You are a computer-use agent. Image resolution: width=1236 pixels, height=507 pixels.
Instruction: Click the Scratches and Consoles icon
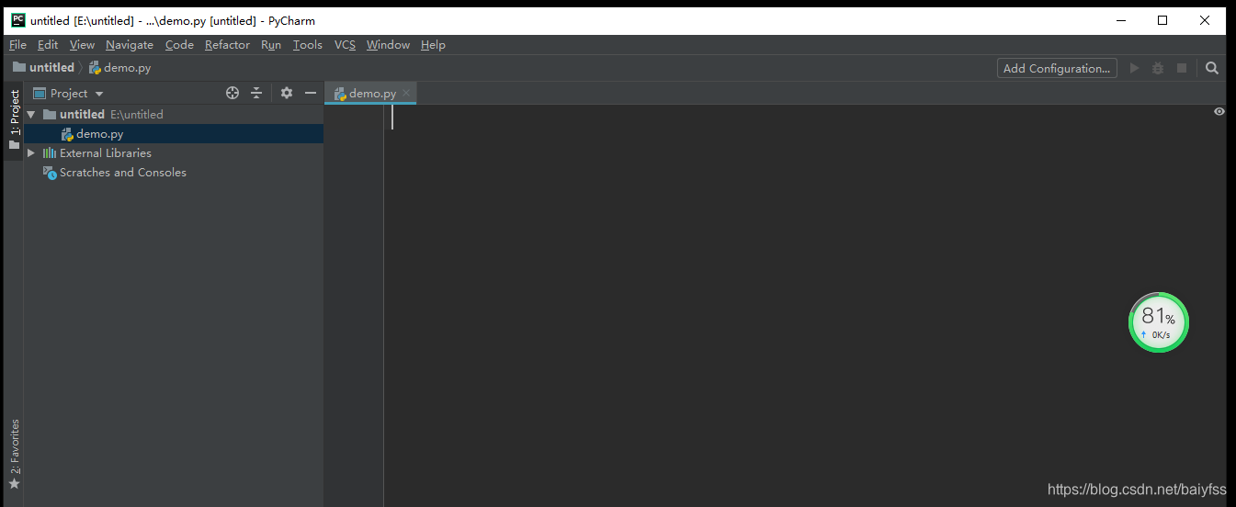pos(50,173)
